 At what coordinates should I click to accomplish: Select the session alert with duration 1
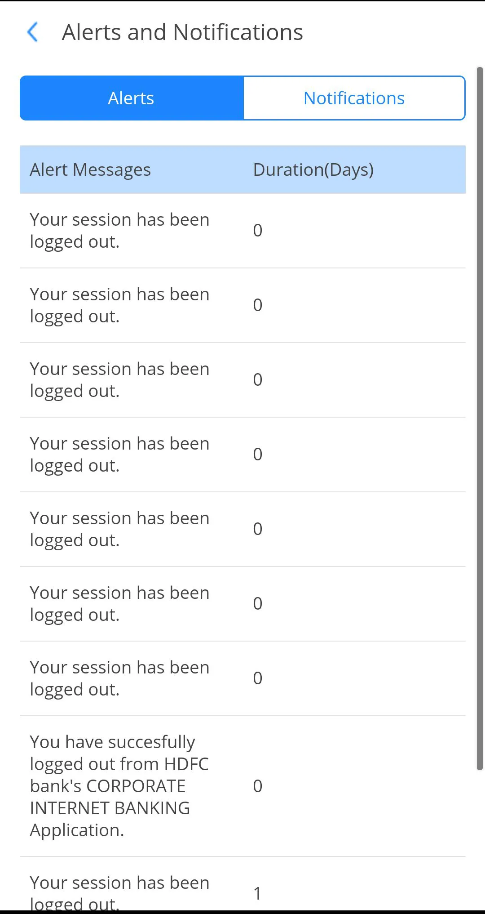[x=119, y=892]
